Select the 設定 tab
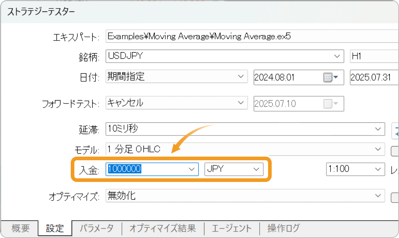Viewport: 399px width, 238px height. click(x=55, y=228)
